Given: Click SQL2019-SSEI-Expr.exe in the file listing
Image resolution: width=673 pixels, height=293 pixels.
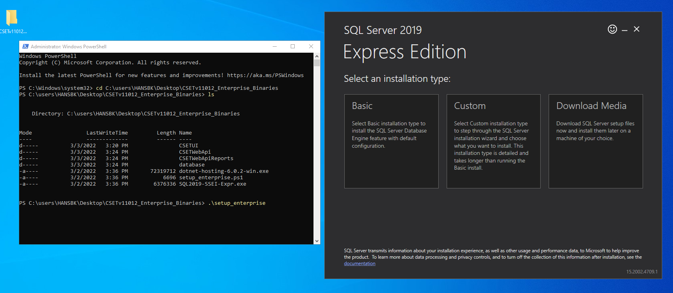Looking at the screenshot, I should click(213, 184).
